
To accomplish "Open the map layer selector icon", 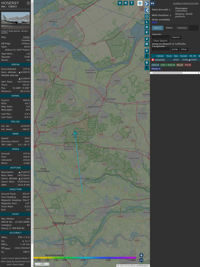I will pos(140,3).
